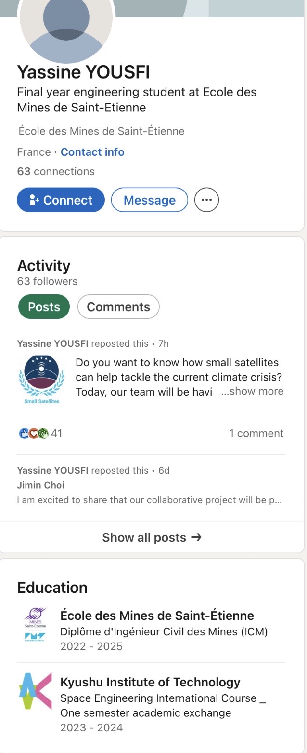Open the three-dot more actions button
This screenshot has height=753, width=307.
point(206,200)
